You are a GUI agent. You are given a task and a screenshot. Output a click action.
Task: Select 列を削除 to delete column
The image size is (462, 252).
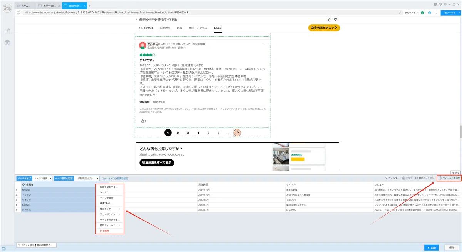110,231
